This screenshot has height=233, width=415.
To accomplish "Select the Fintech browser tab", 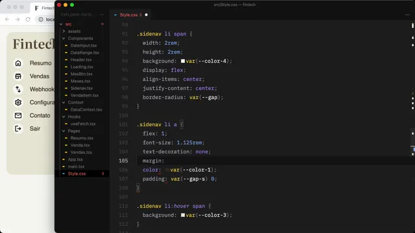I will [43, 8].
